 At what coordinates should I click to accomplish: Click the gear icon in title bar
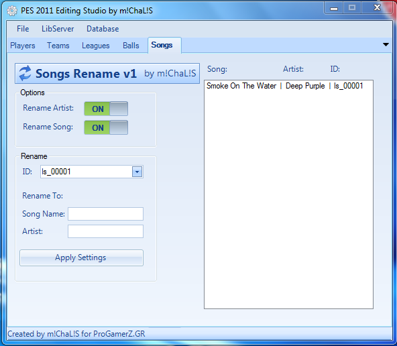coord(11,11)
